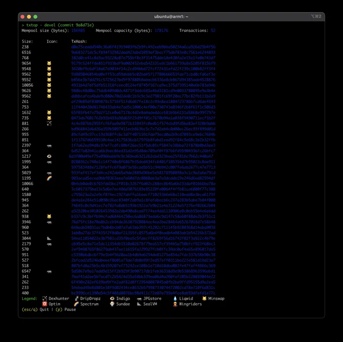
Task: Select the transaction hash on the 10066 row
Action: 143,183
